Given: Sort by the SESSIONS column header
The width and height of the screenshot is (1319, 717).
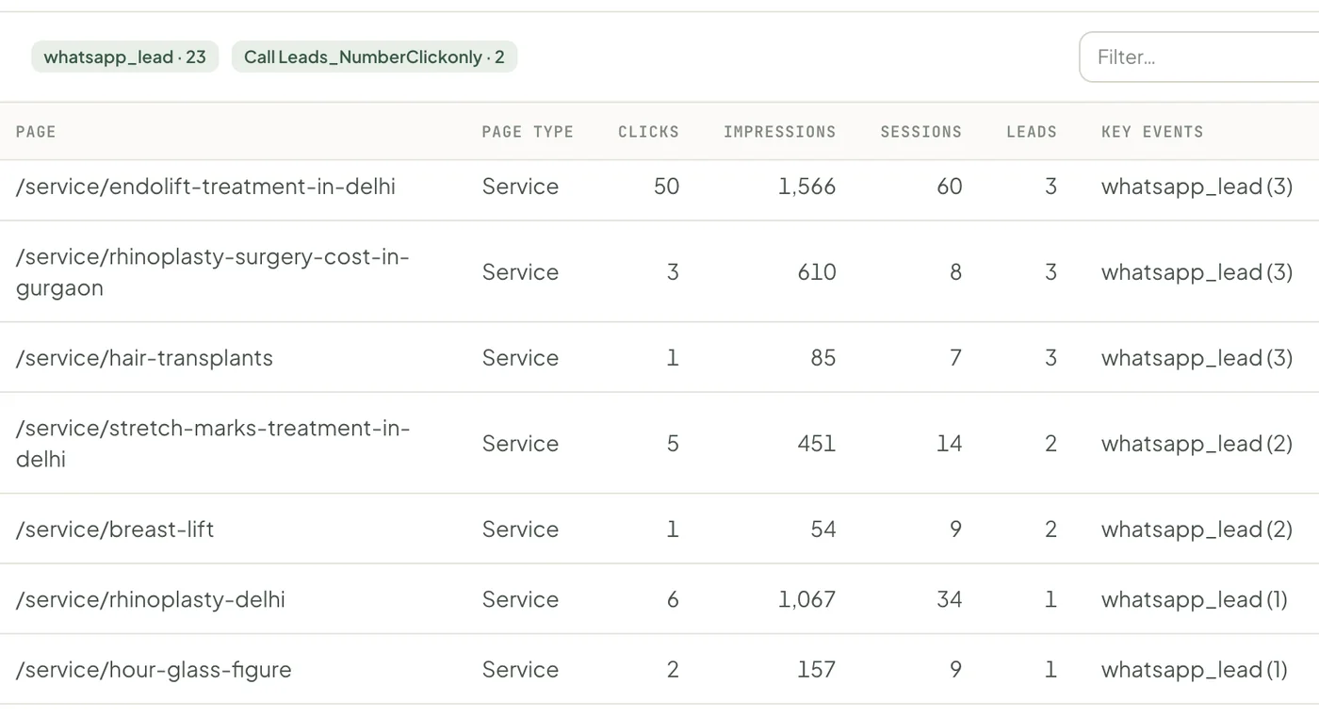Looking at the screenshot, I should pyautogui.click(x=920, y=132).
